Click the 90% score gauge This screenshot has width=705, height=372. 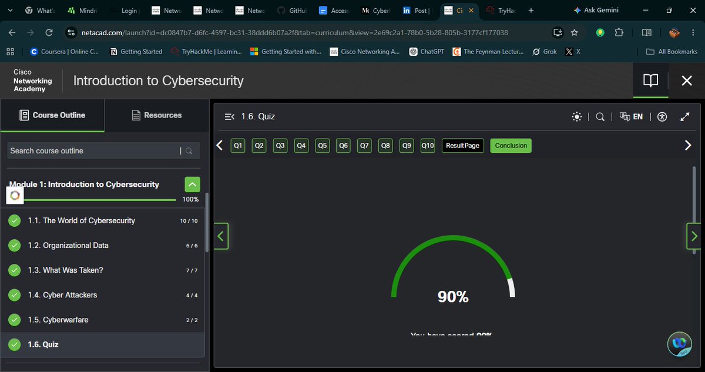(x=453, y=268)
